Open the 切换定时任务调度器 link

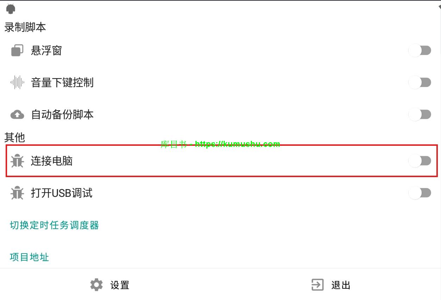click(54, 225)
